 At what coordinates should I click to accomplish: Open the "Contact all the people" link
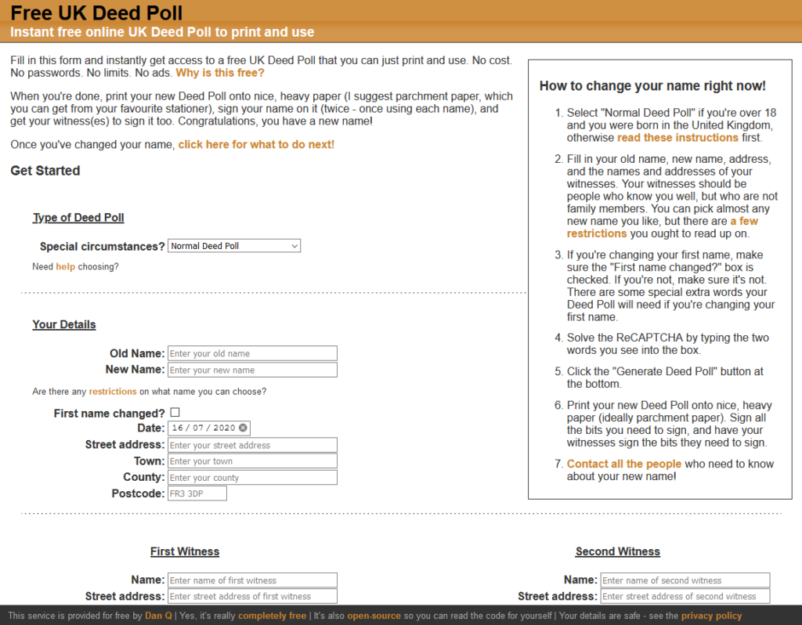[623, 463]
